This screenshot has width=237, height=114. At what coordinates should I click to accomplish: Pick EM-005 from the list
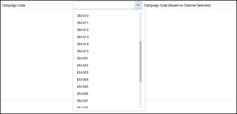point(83,87)
